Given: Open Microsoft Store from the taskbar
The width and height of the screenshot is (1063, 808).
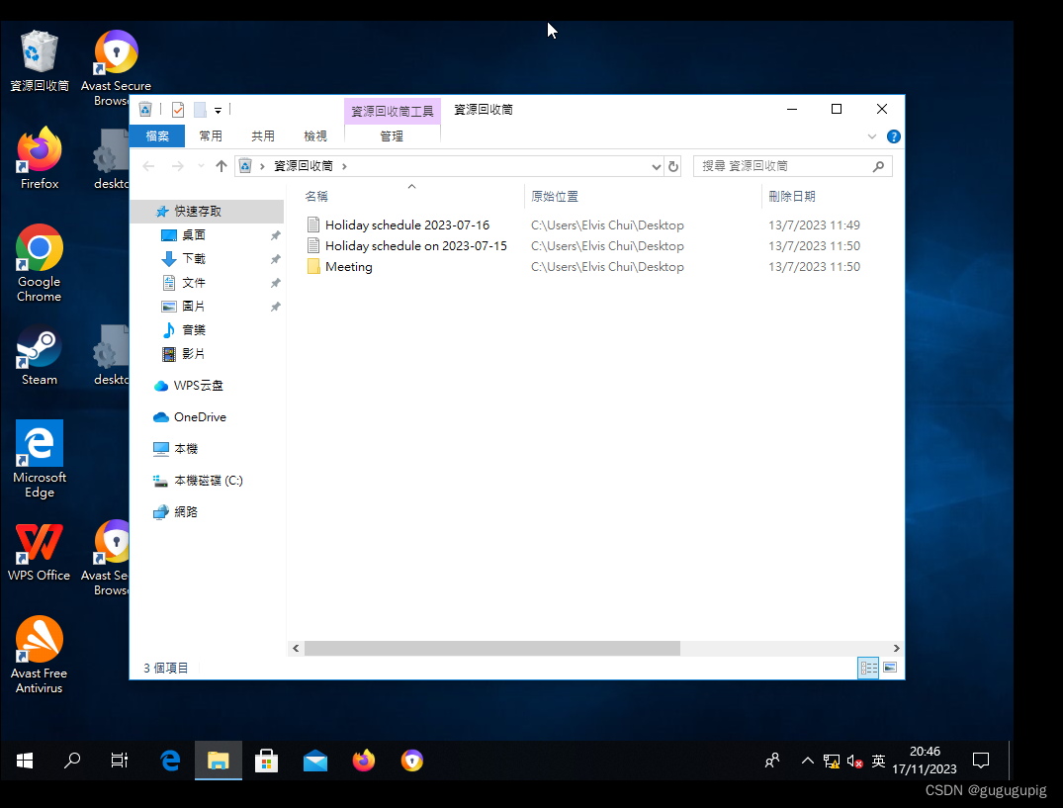Looking at the screenshot, I should point(266,761).
